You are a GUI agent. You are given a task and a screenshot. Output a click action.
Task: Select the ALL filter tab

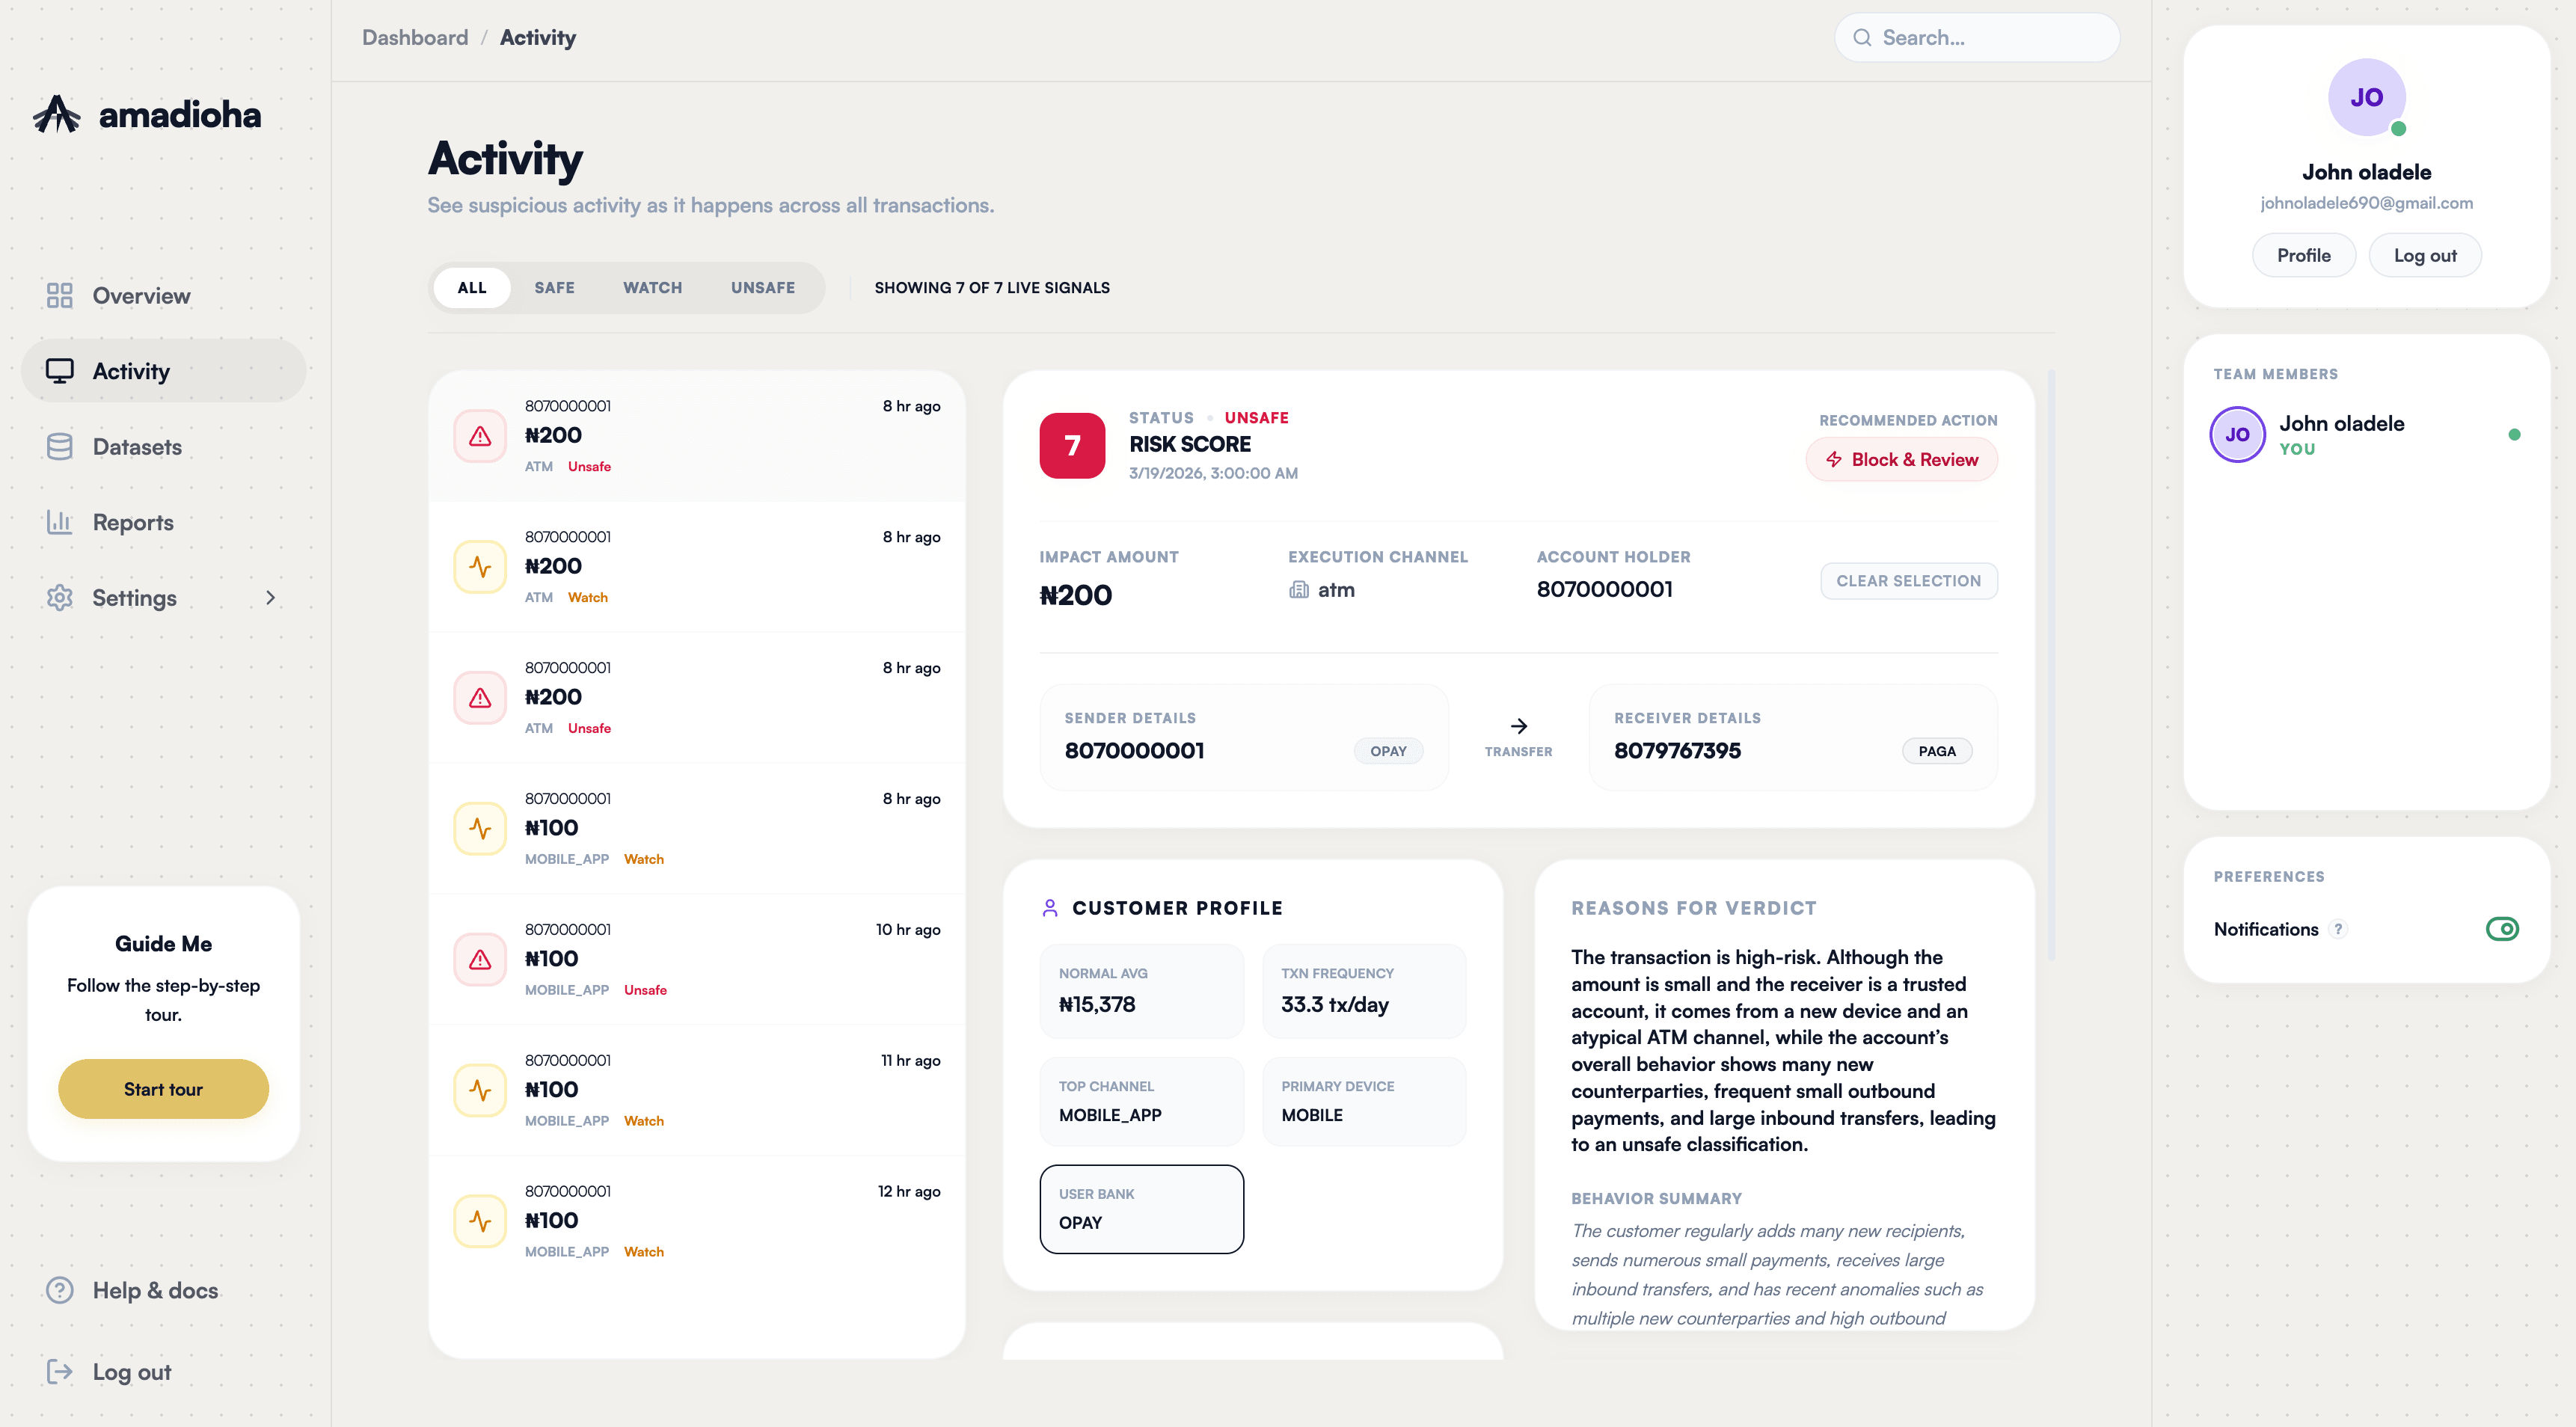point(472,287)
